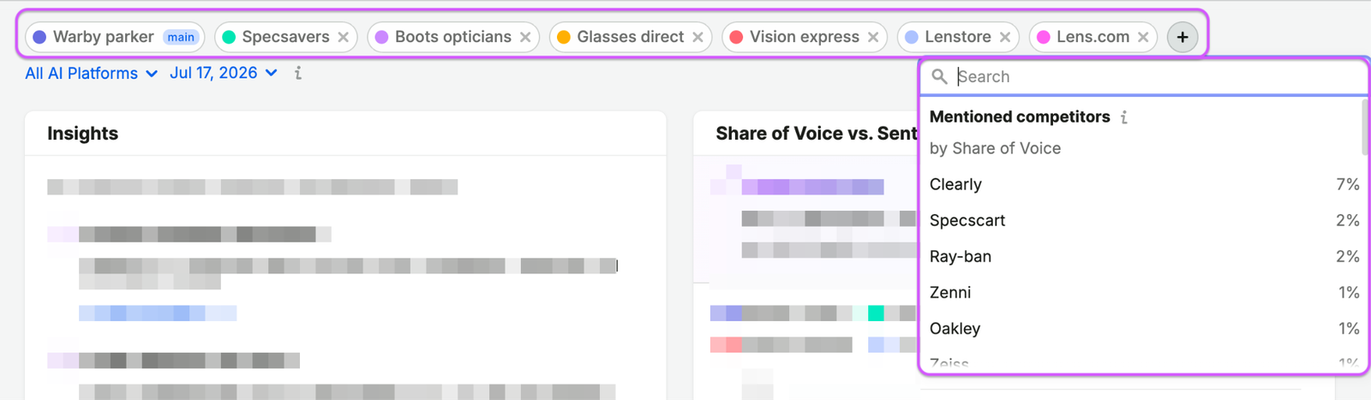Image resolution: width=1371 pixels, height=400 pixels.
Task: Remove Glasses direct from competitors
Action: point(697,37)
